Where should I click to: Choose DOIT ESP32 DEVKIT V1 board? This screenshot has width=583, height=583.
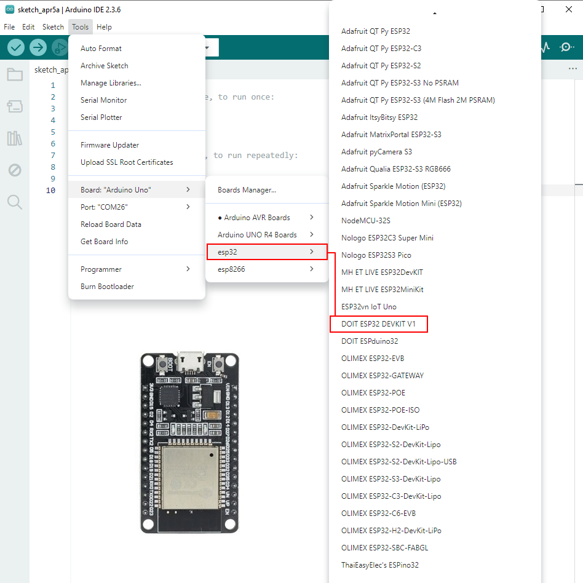click(379, 323)
